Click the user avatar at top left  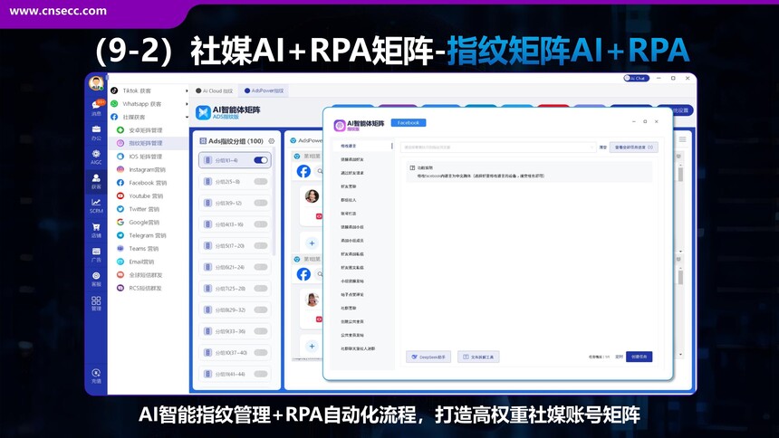(96, 82)
